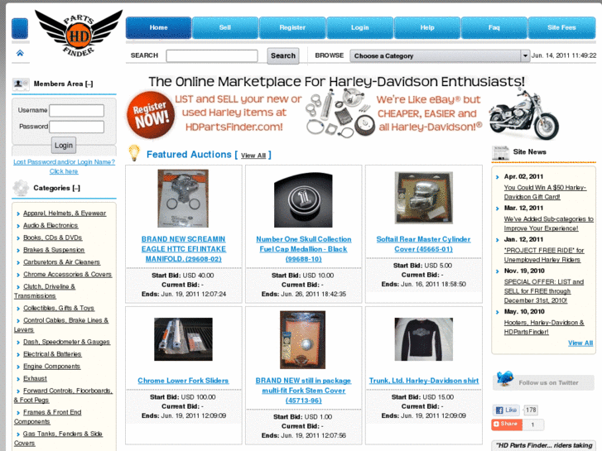This screenshot has height=451, width=602.
Task: Collapse the Categories panel
Action: coord(76,188)
